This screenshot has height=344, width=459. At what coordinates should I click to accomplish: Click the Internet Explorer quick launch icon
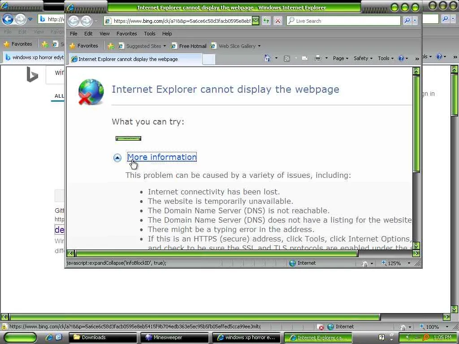[49, 337]
